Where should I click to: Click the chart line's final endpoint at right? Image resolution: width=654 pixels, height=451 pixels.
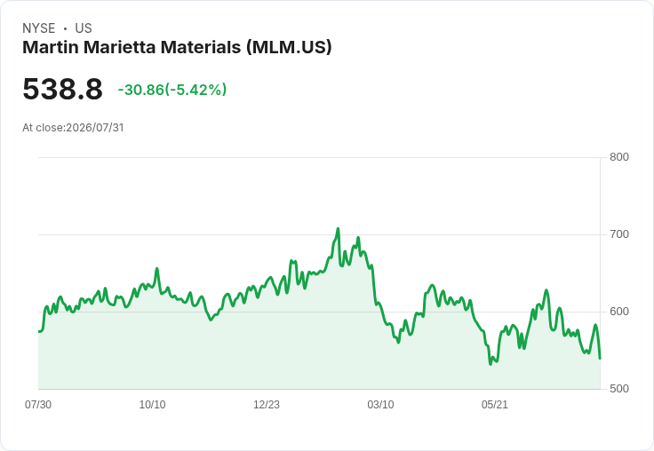point(600,359)
